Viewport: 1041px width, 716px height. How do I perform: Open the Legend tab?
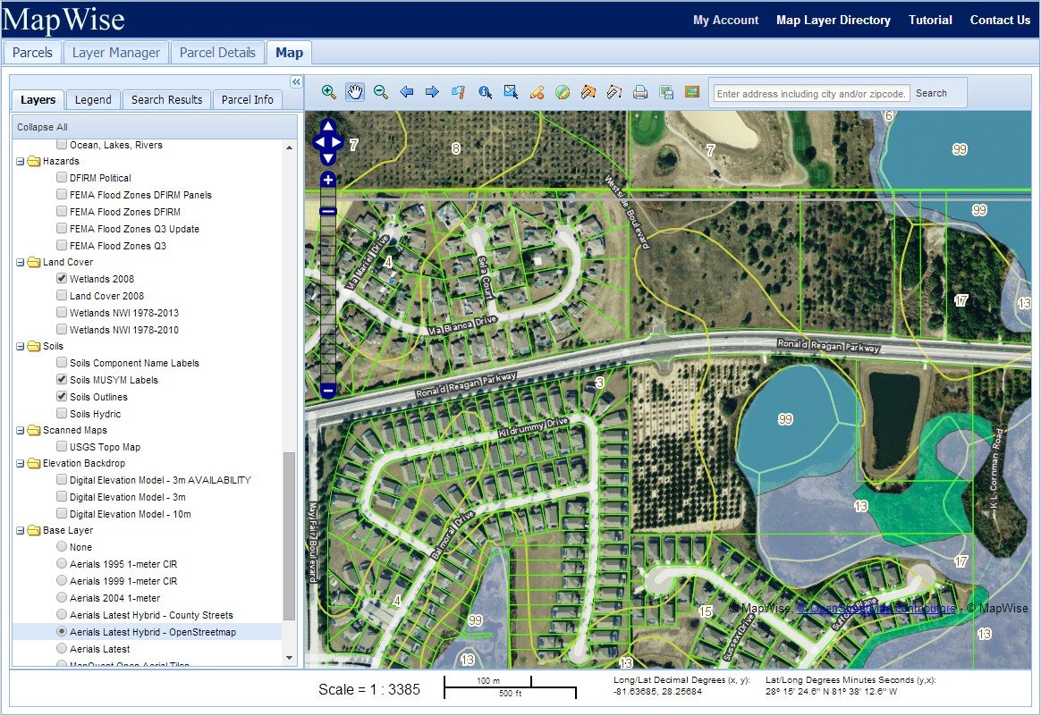coord(93,100)
